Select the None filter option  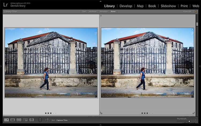pyautogui.click(x=113, y=12)
